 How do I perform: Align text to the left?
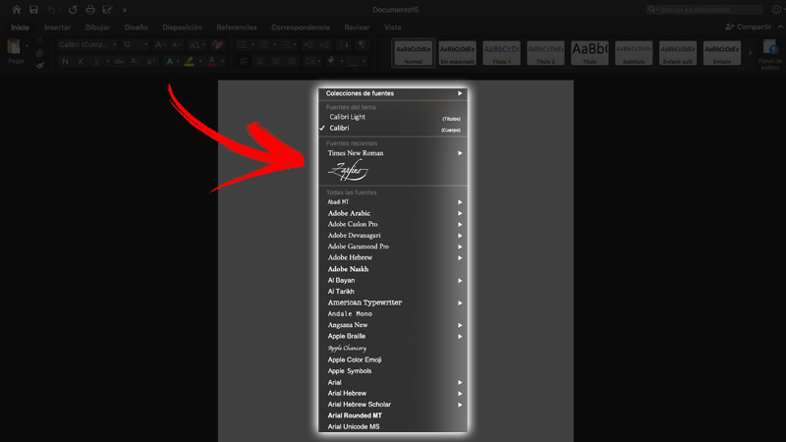[244, 61]
